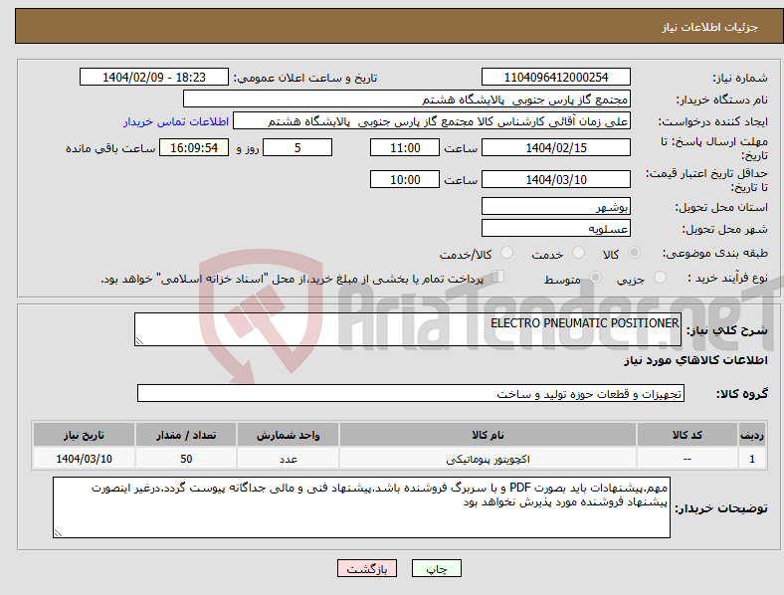This screenshot has height=595, width=784.
Task: Click the item code cell showing --
Action: pyautogui.click(x=687, y=459)
